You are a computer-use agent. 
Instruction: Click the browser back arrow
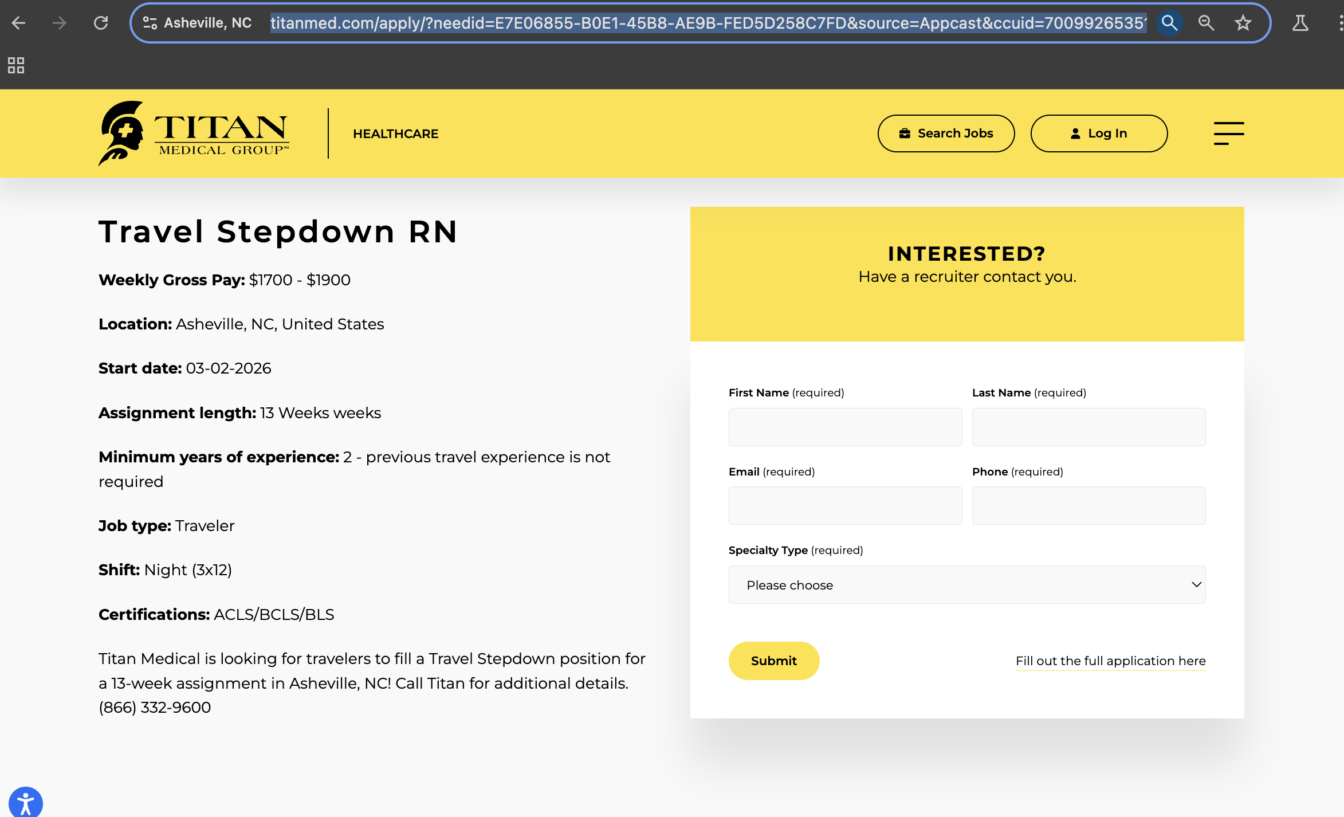pyautogui.click(x=19, y=23)
